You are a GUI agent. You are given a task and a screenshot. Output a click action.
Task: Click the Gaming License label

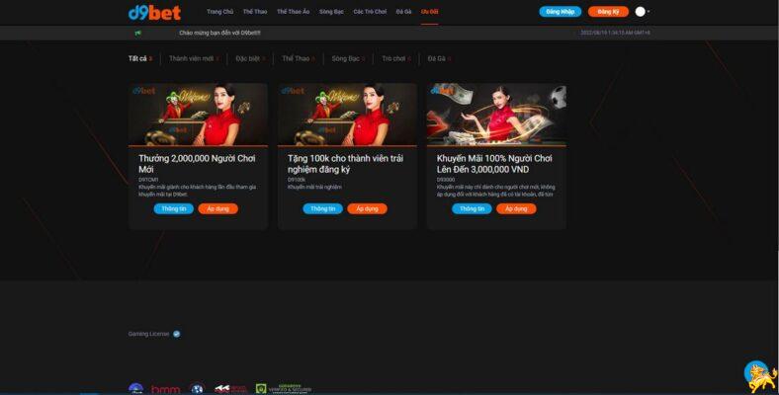click(148, 334)
